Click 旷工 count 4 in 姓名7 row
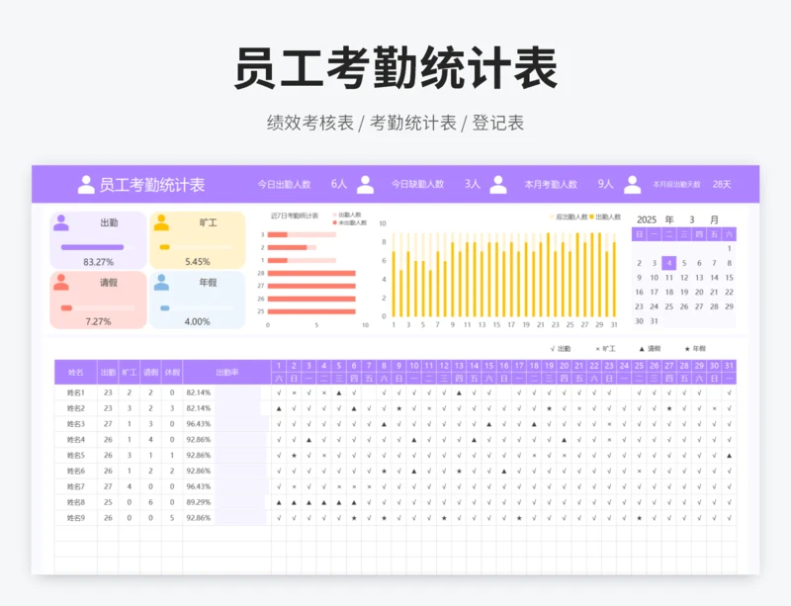Image resolution: width=791 pixels, height=606 pixels. point(130,486)
